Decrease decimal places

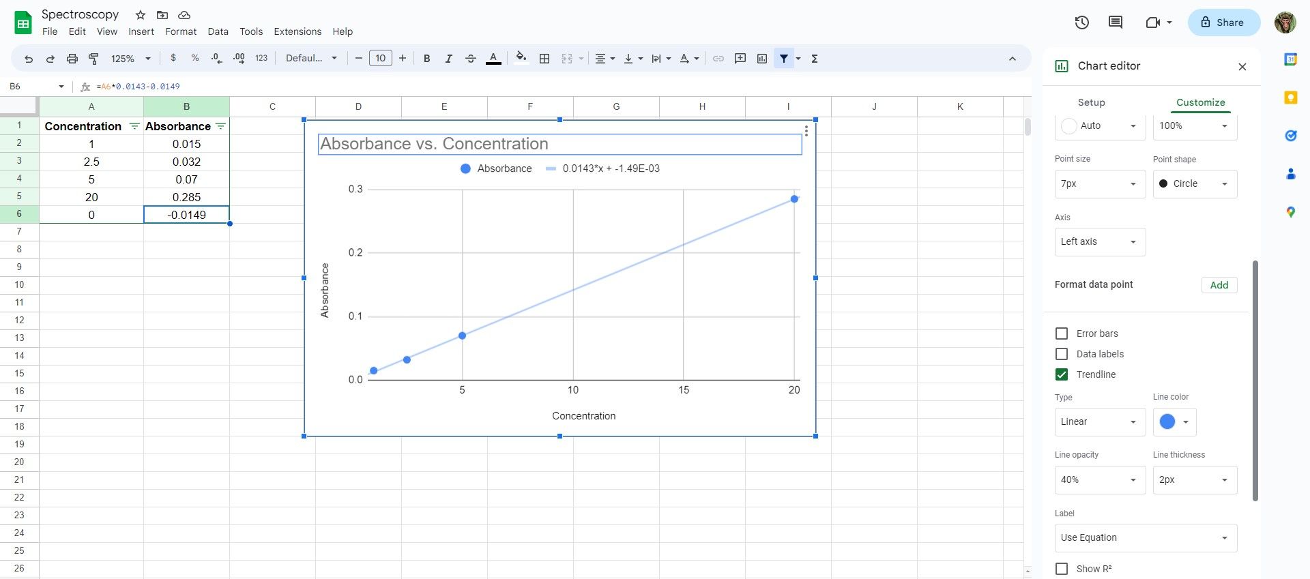(x=217, y=59)
